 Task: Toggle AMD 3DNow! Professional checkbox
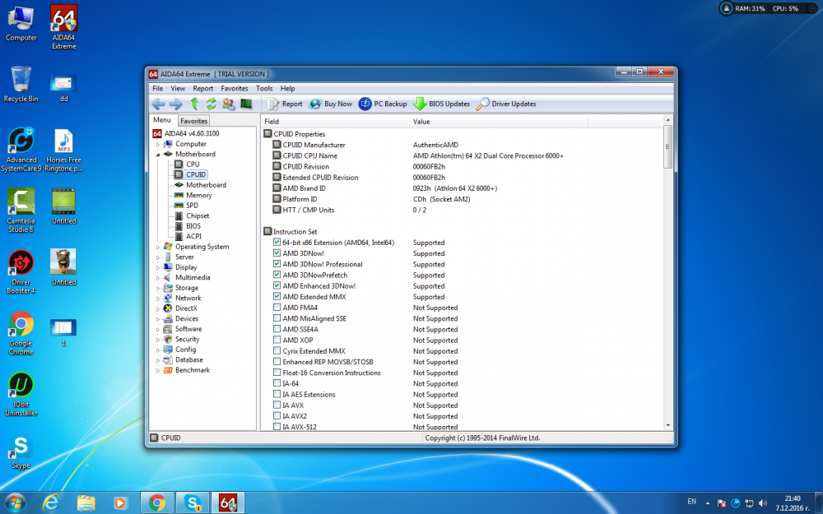277,264
